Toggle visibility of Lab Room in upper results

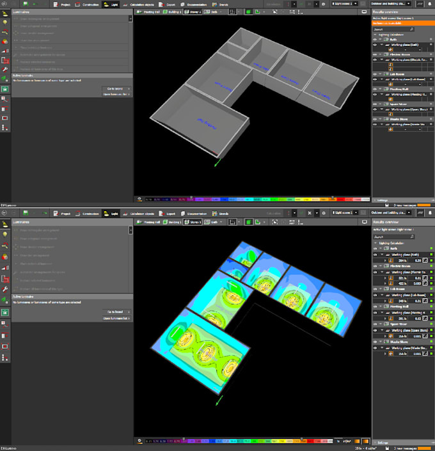(375, 74)
